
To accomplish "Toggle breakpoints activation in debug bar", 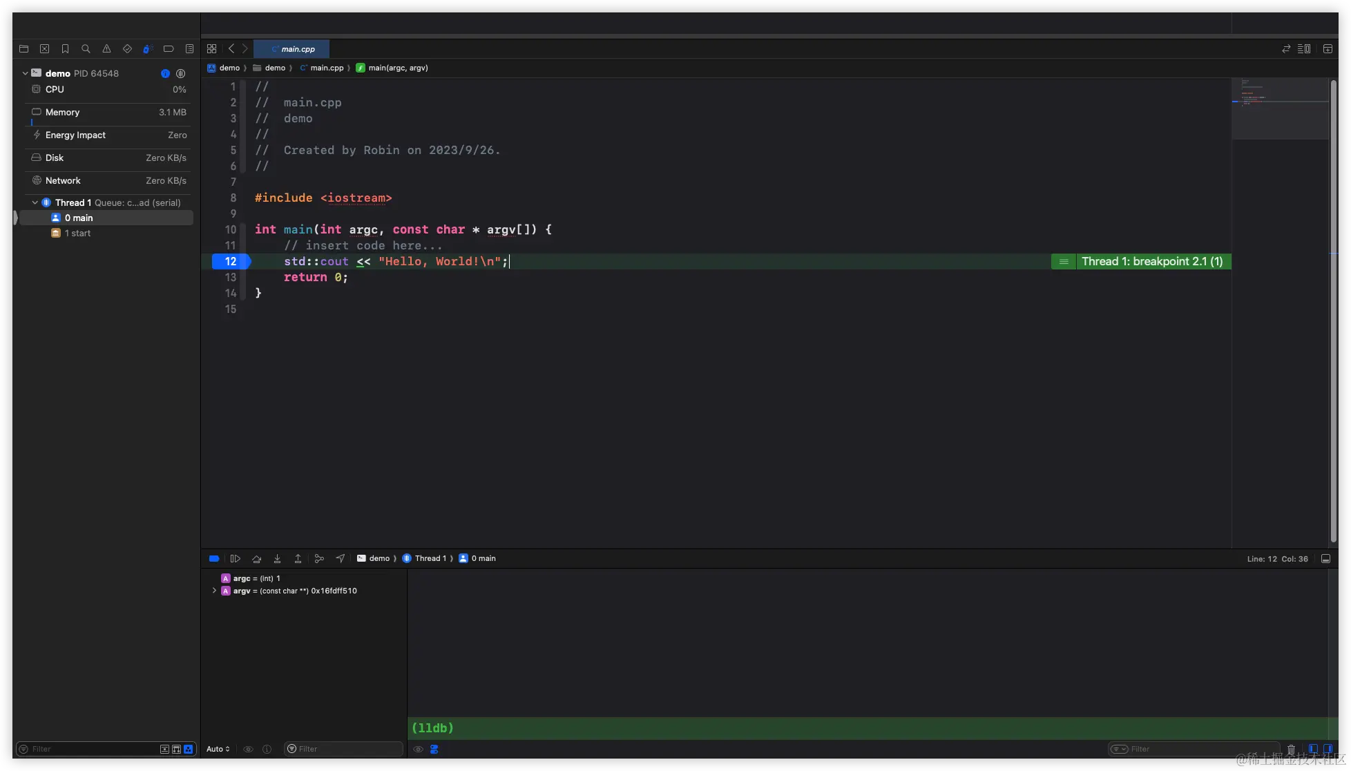I will point(214,558).
